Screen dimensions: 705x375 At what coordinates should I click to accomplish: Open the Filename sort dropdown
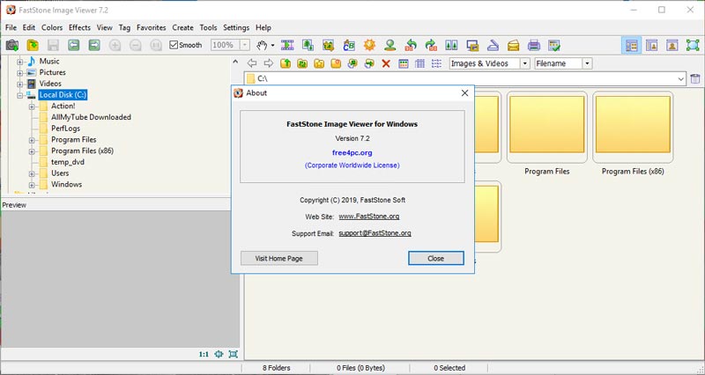pos(587,63)
